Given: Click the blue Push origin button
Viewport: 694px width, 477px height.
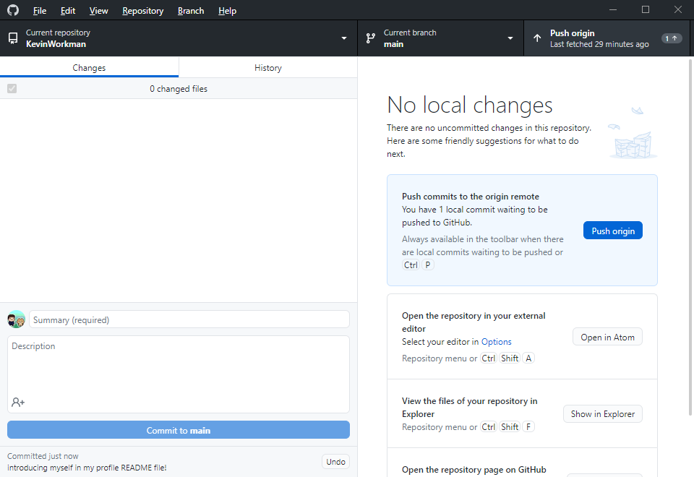Looking at the screenshot, I should coord(612,231).
